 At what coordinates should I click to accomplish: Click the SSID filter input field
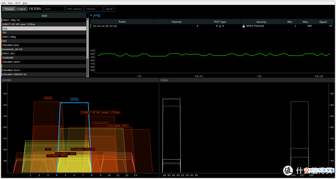click(54, 9)
